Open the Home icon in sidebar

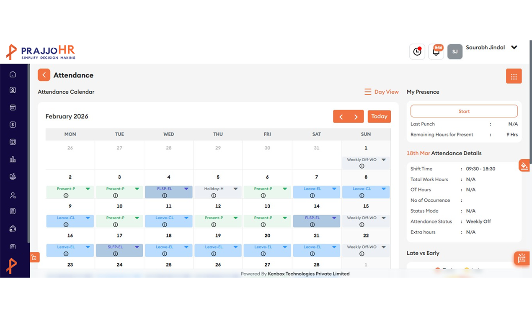[x=13, y=74]
